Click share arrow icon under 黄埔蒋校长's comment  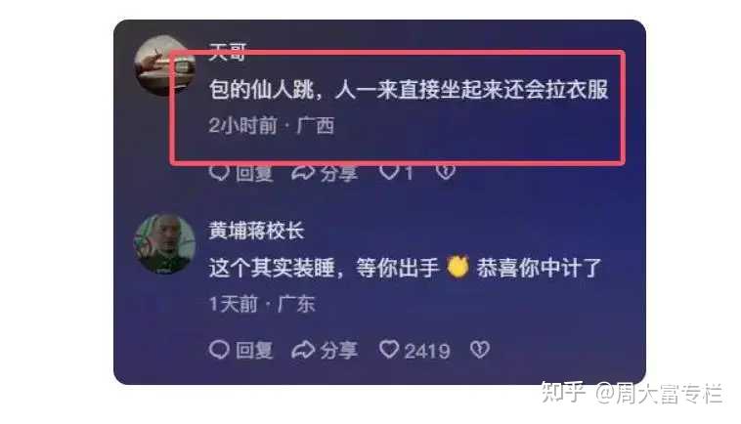click(303, 350)
